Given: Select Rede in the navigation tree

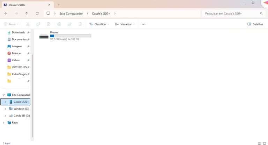Looking at the screenshot, I should 15,123.
